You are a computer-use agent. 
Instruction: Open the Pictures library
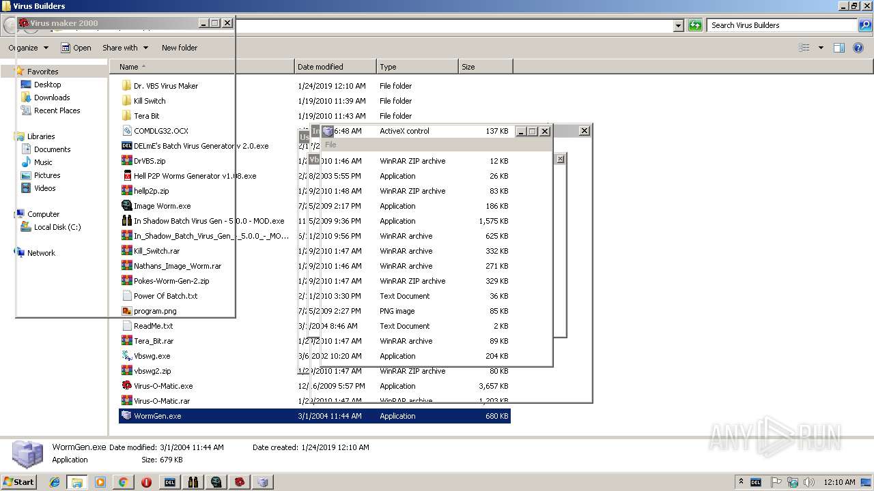pyautogui.click(x=47, y=175)
